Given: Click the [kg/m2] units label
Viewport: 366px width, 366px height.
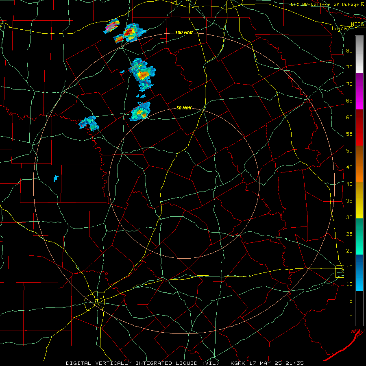Looking at the screenshot, I should pyautogui.click(x=342, y=28).
